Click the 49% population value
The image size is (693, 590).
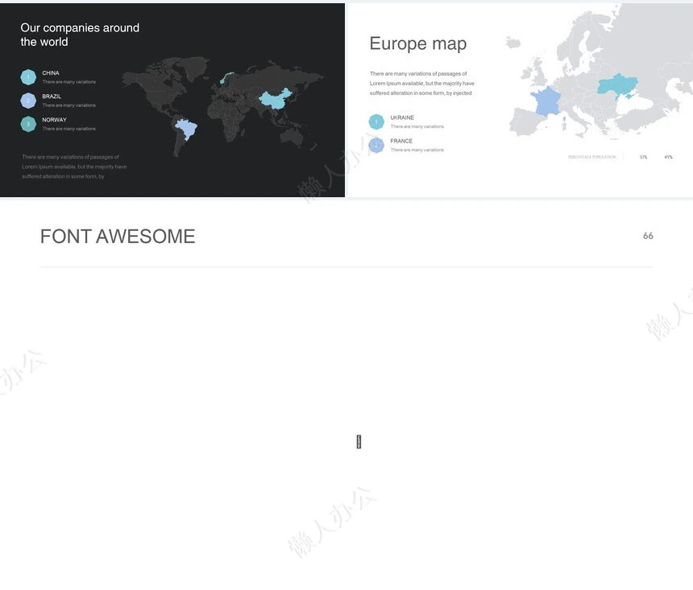(x=668, y=157)
